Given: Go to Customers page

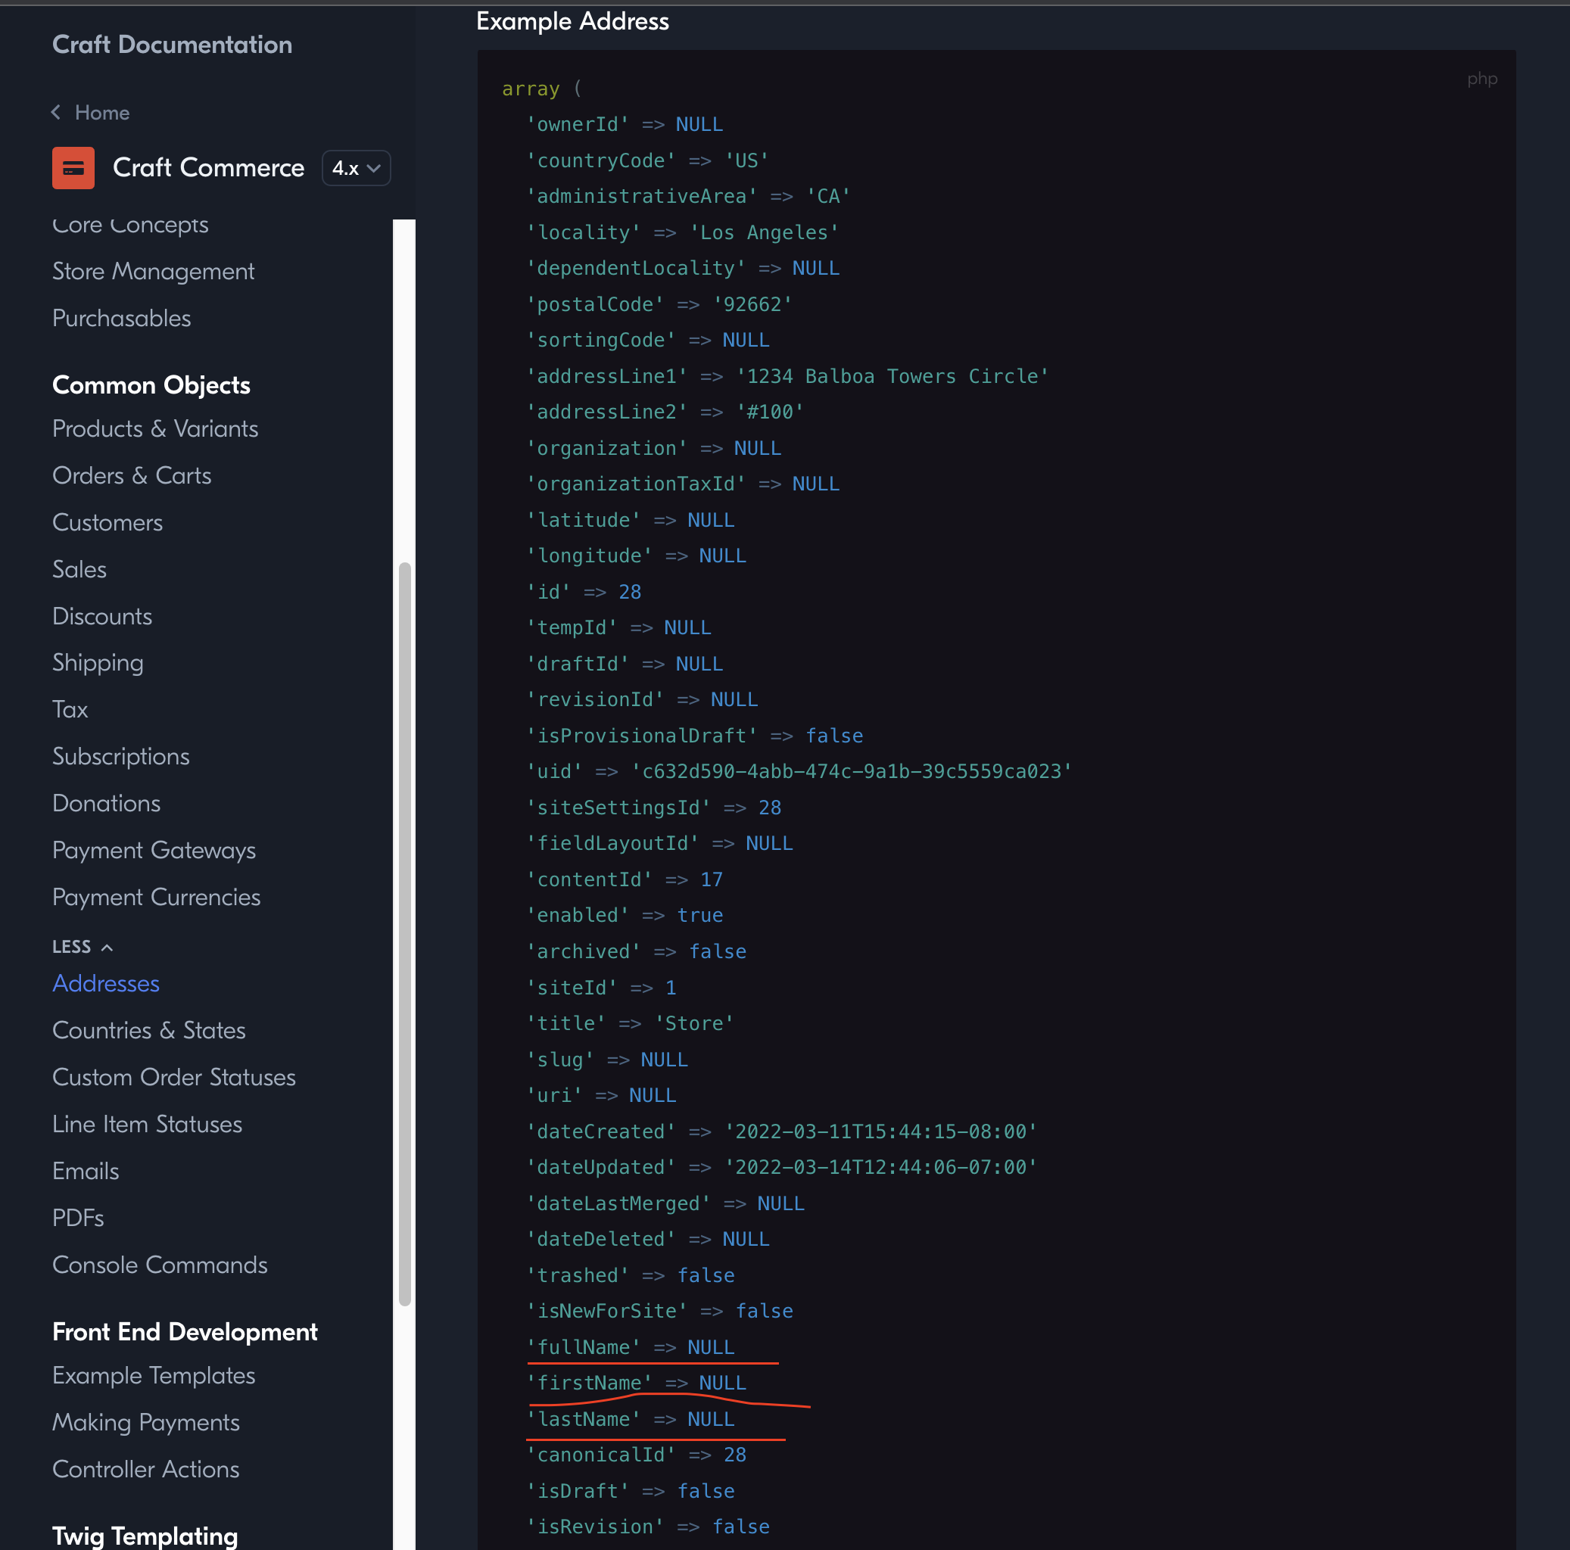Looking at the screenshot, I should pyautogui.click(x=107, y=522).
